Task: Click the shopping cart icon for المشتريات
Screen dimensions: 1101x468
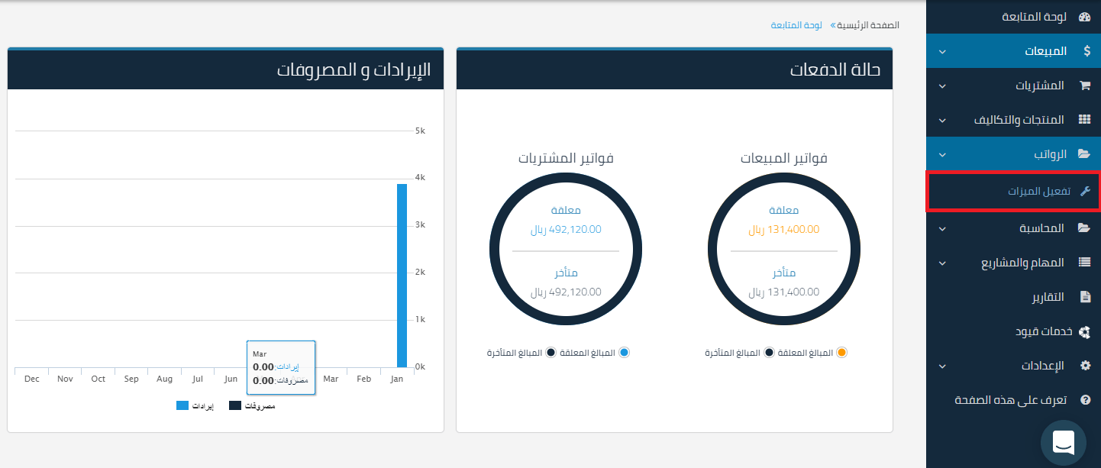Action: 1084,86
